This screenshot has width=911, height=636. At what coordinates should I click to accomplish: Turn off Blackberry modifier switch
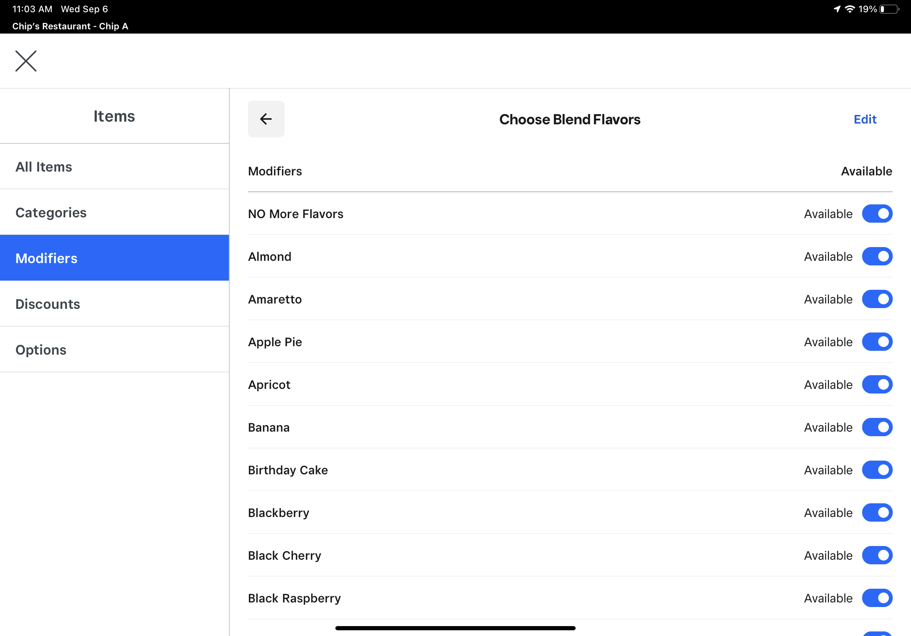click(x=877, y=513)
